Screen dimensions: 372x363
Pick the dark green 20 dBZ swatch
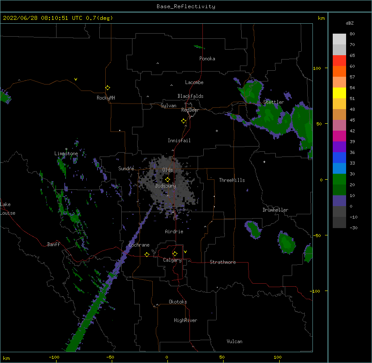tap(339, 190)
